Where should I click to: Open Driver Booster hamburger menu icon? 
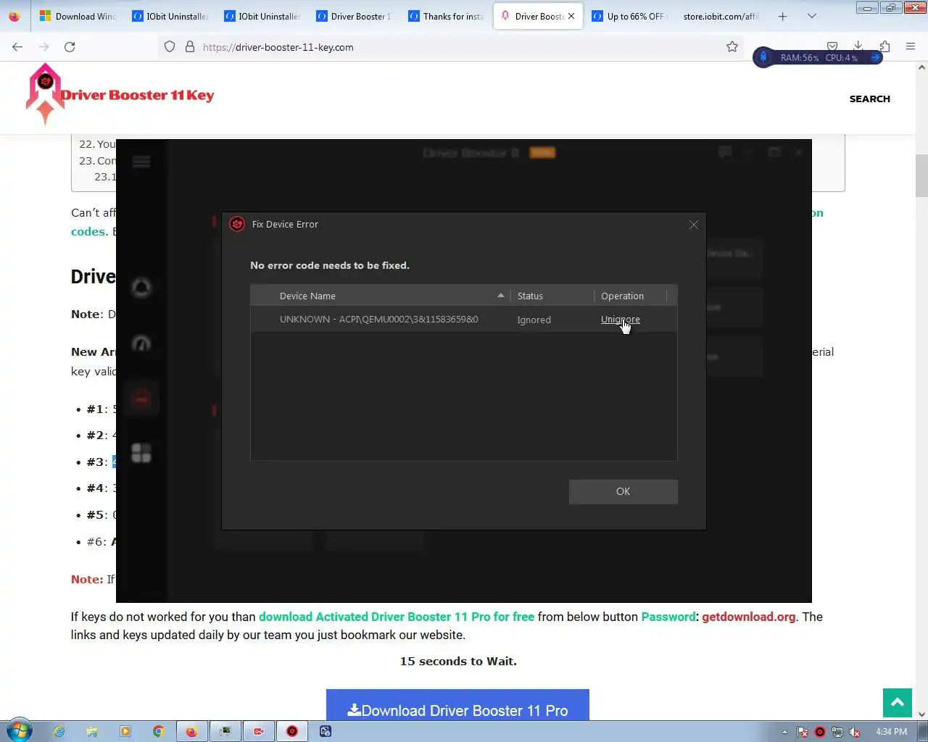[141, 162]
